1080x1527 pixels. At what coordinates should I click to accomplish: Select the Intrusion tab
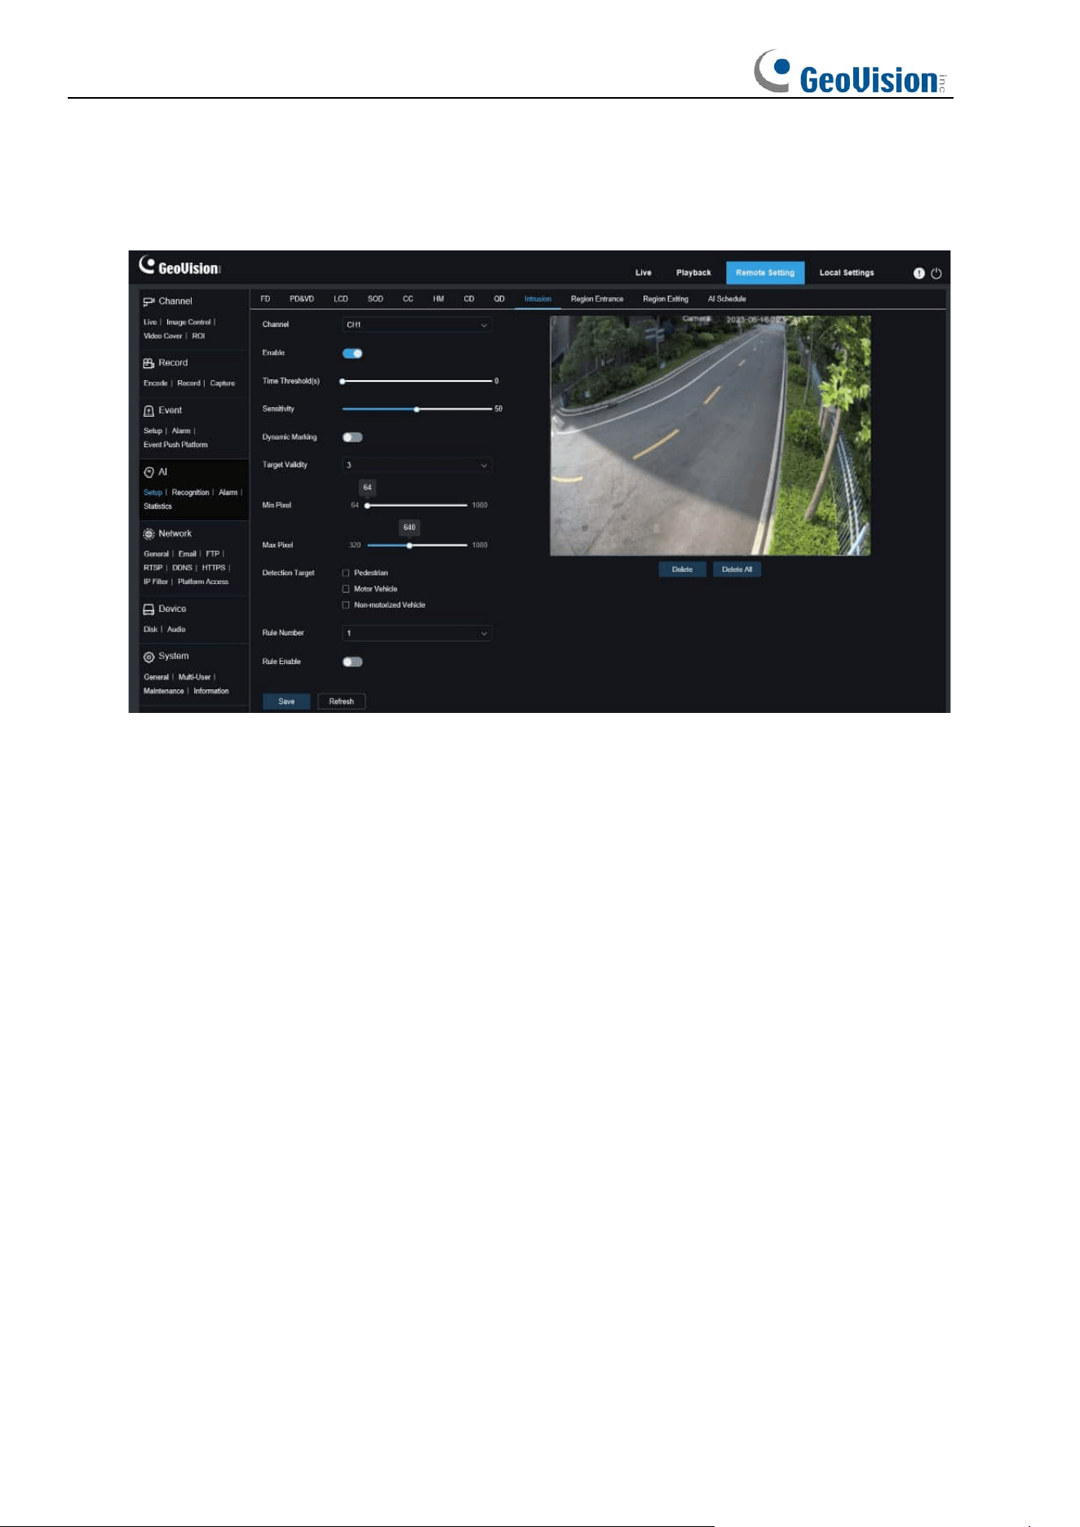coord(538,299)
